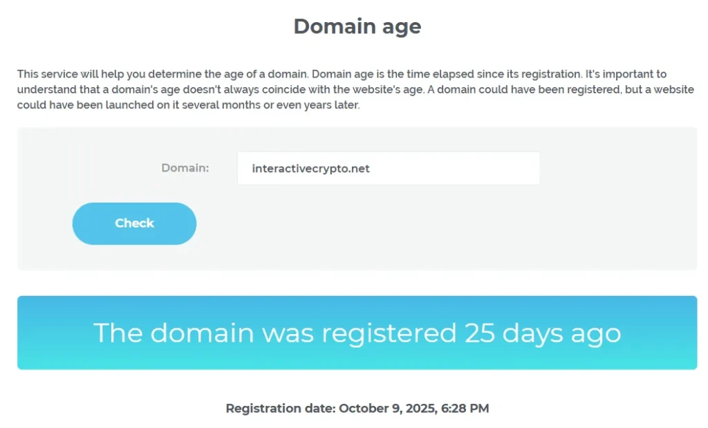Screen dimensions: 708x428
Task: Focus the Domain input field
Action: pyautogui.click(x=388, y=168)
